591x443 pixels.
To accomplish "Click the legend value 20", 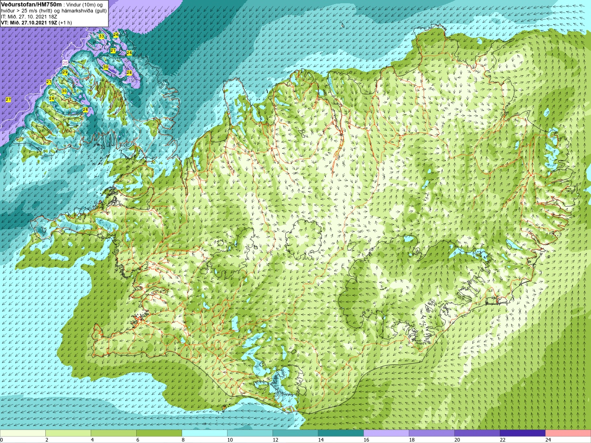I will click(457, 440).
